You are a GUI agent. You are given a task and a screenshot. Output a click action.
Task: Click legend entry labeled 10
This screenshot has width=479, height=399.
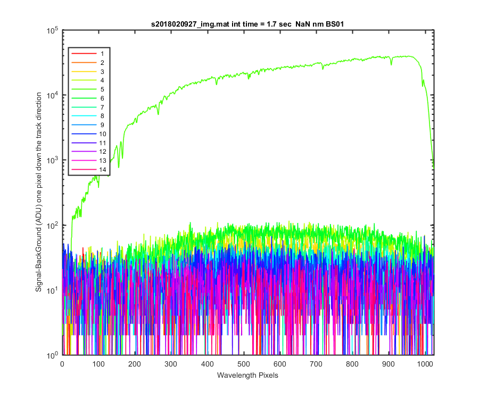[x=88, y=134]
